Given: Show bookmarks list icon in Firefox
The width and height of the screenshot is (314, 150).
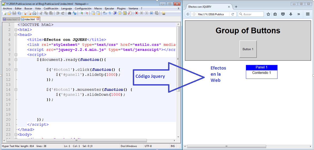Looking at the screenshot, I should pyautogui.click(x=275, y=14).
